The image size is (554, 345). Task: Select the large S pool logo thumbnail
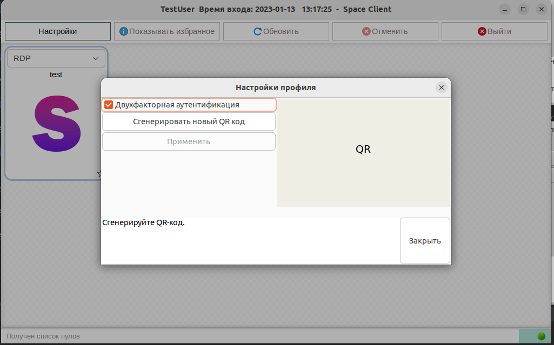[x=57, y=124]
